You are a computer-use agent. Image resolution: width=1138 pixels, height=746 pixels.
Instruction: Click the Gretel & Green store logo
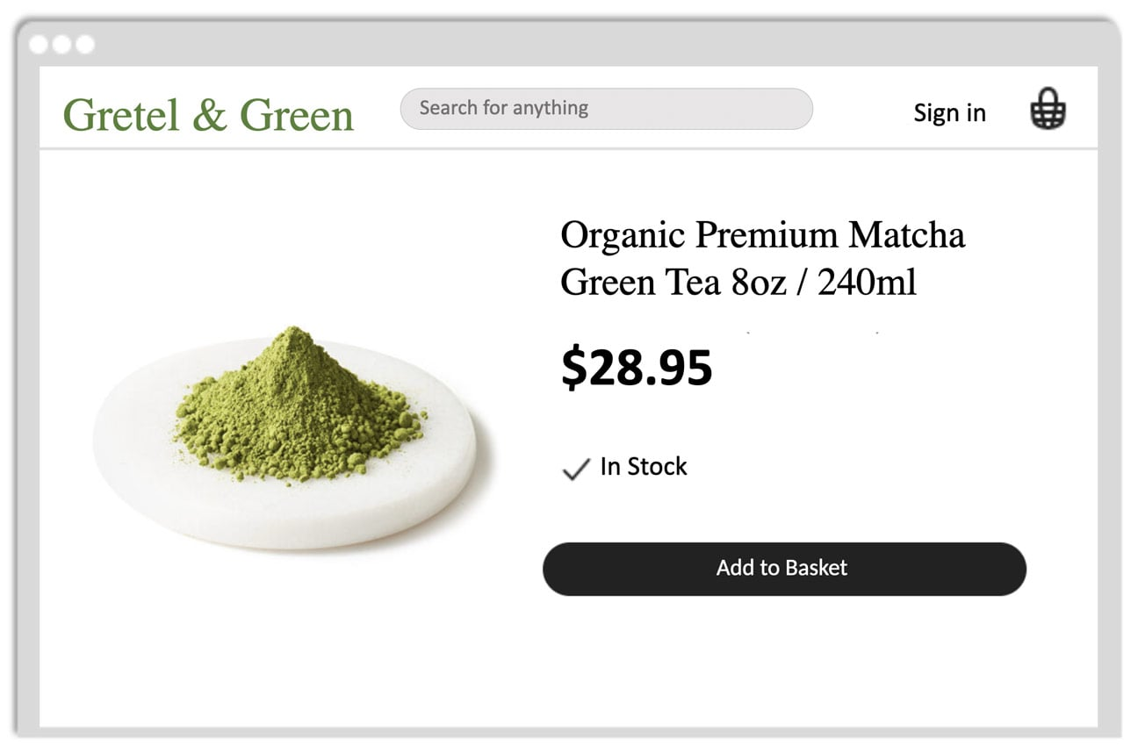point(208,115)
